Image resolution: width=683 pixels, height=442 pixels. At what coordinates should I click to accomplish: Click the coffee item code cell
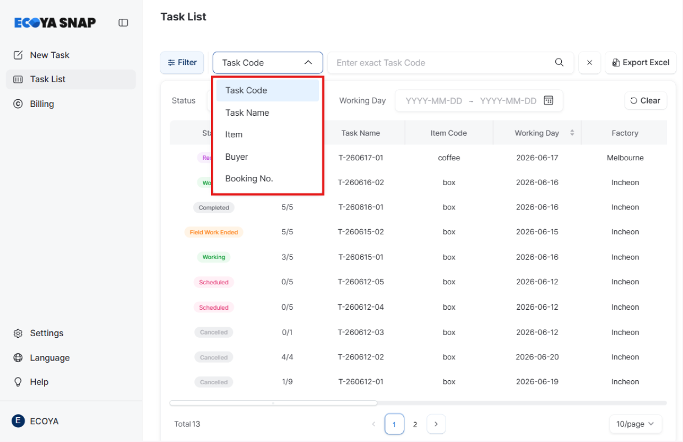[x=449, y=158]
